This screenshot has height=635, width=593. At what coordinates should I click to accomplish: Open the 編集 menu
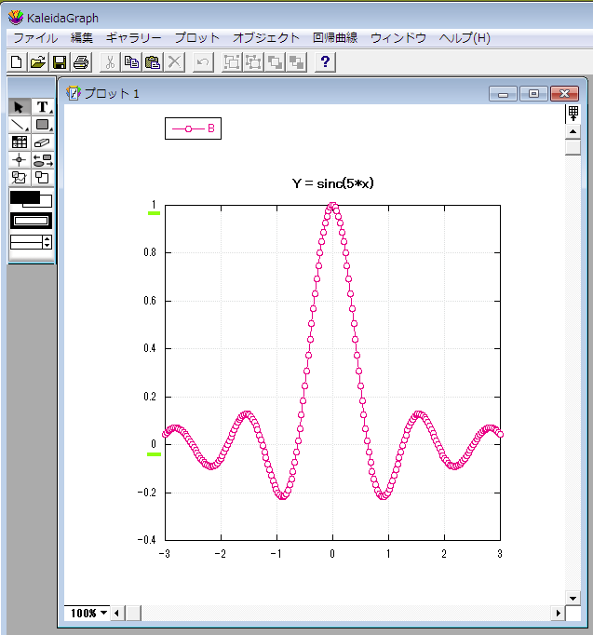(x=81, y=38)
